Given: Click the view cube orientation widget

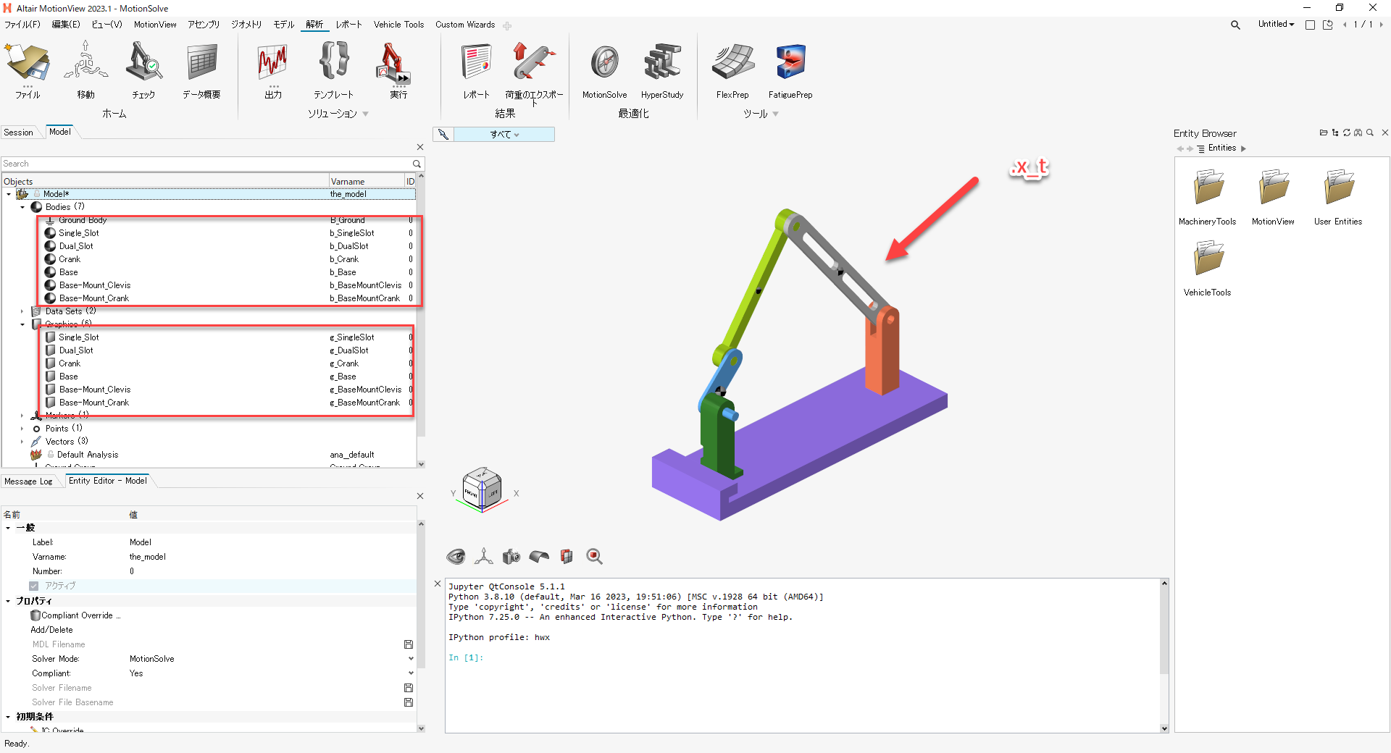Looking at the screenshot, I should tap(482, 489).
